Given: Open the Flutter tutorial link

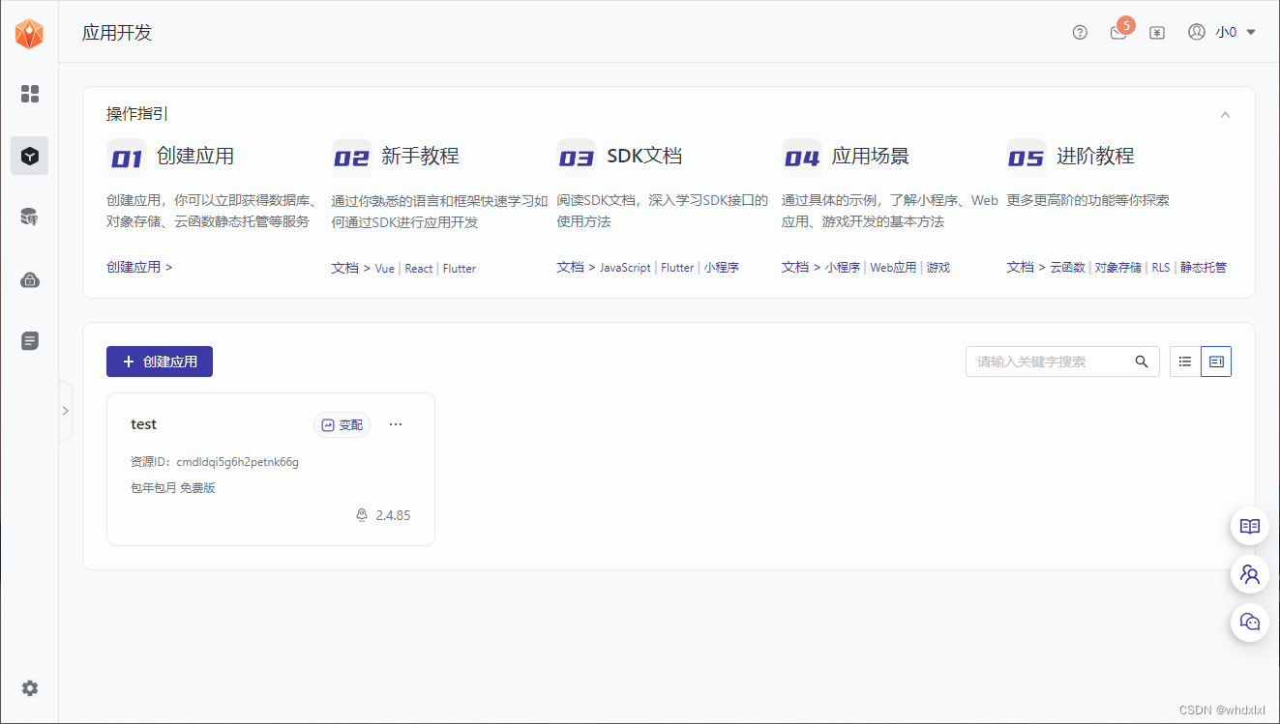Looking at the screenshot, I should (x=459, y=268).
